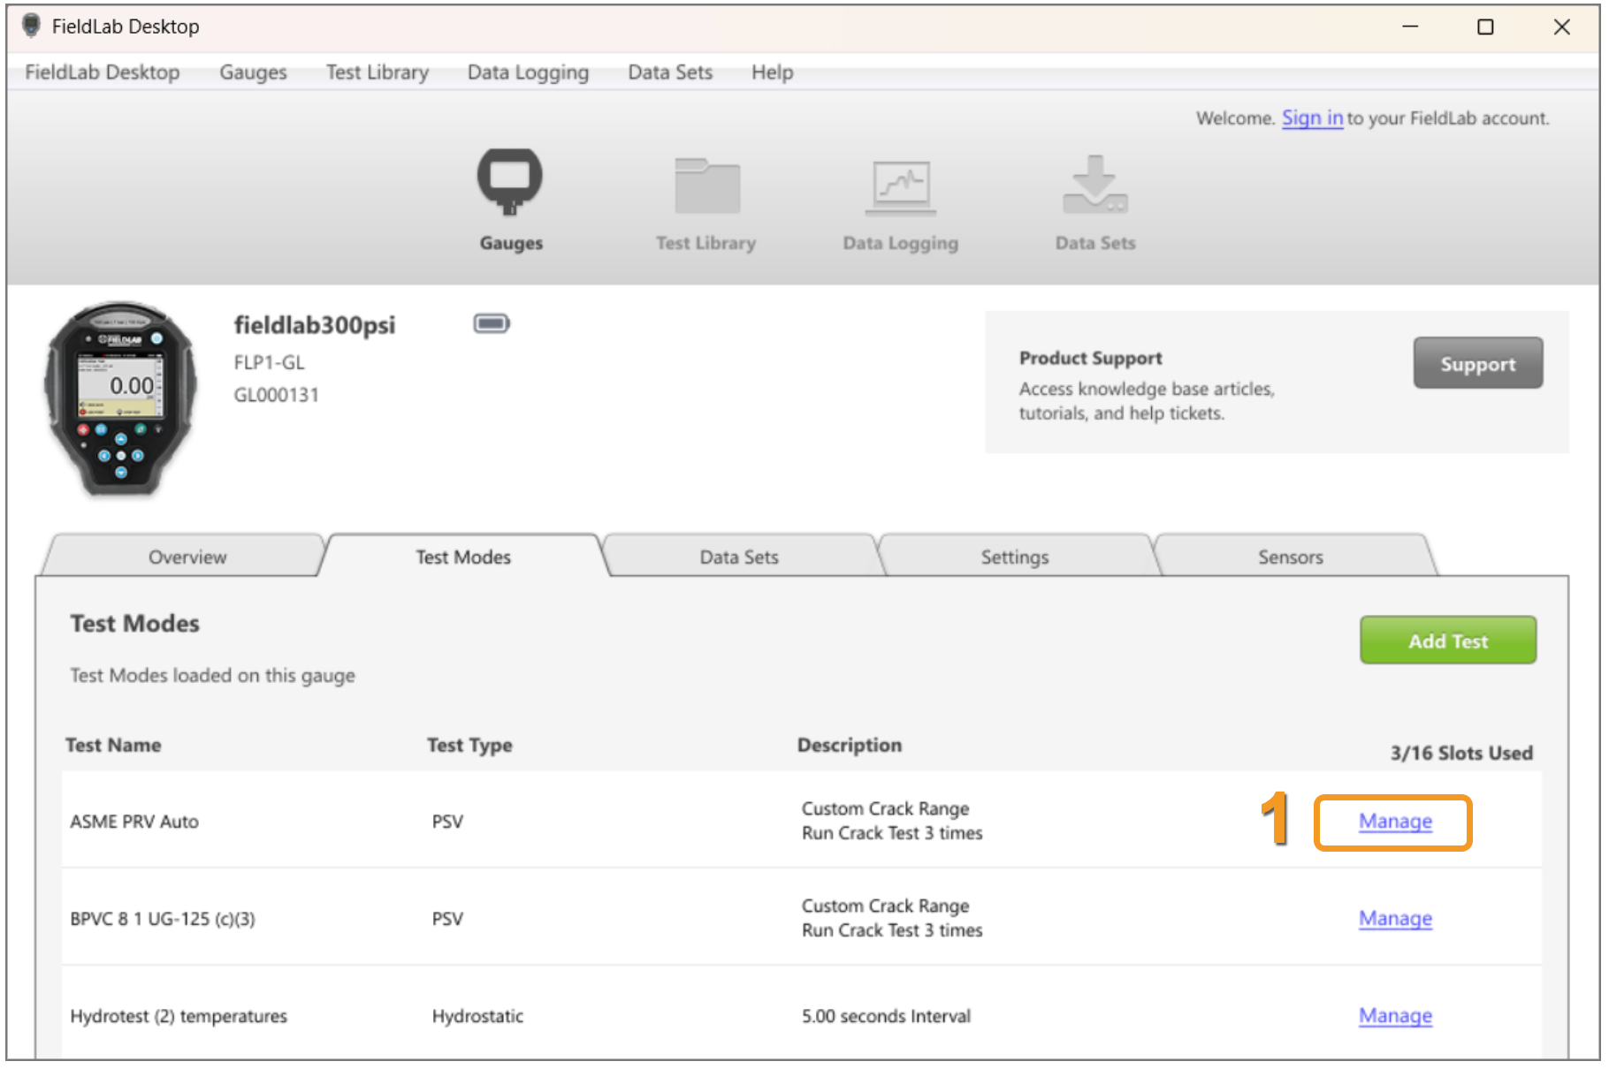Maximize the FieldLab Desktop window
The height and width of the screenshot is (1069, 1609).
pos(1486,27)
